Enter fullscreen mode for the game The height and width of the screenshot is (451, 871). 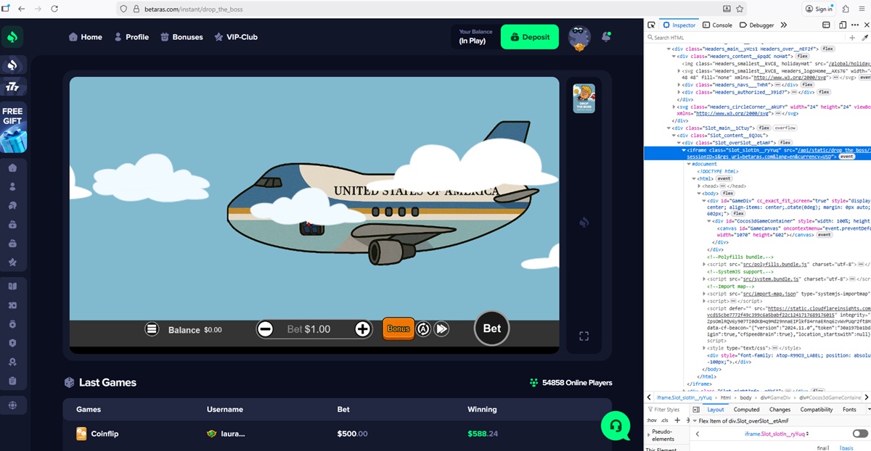[x=584, y=336]
